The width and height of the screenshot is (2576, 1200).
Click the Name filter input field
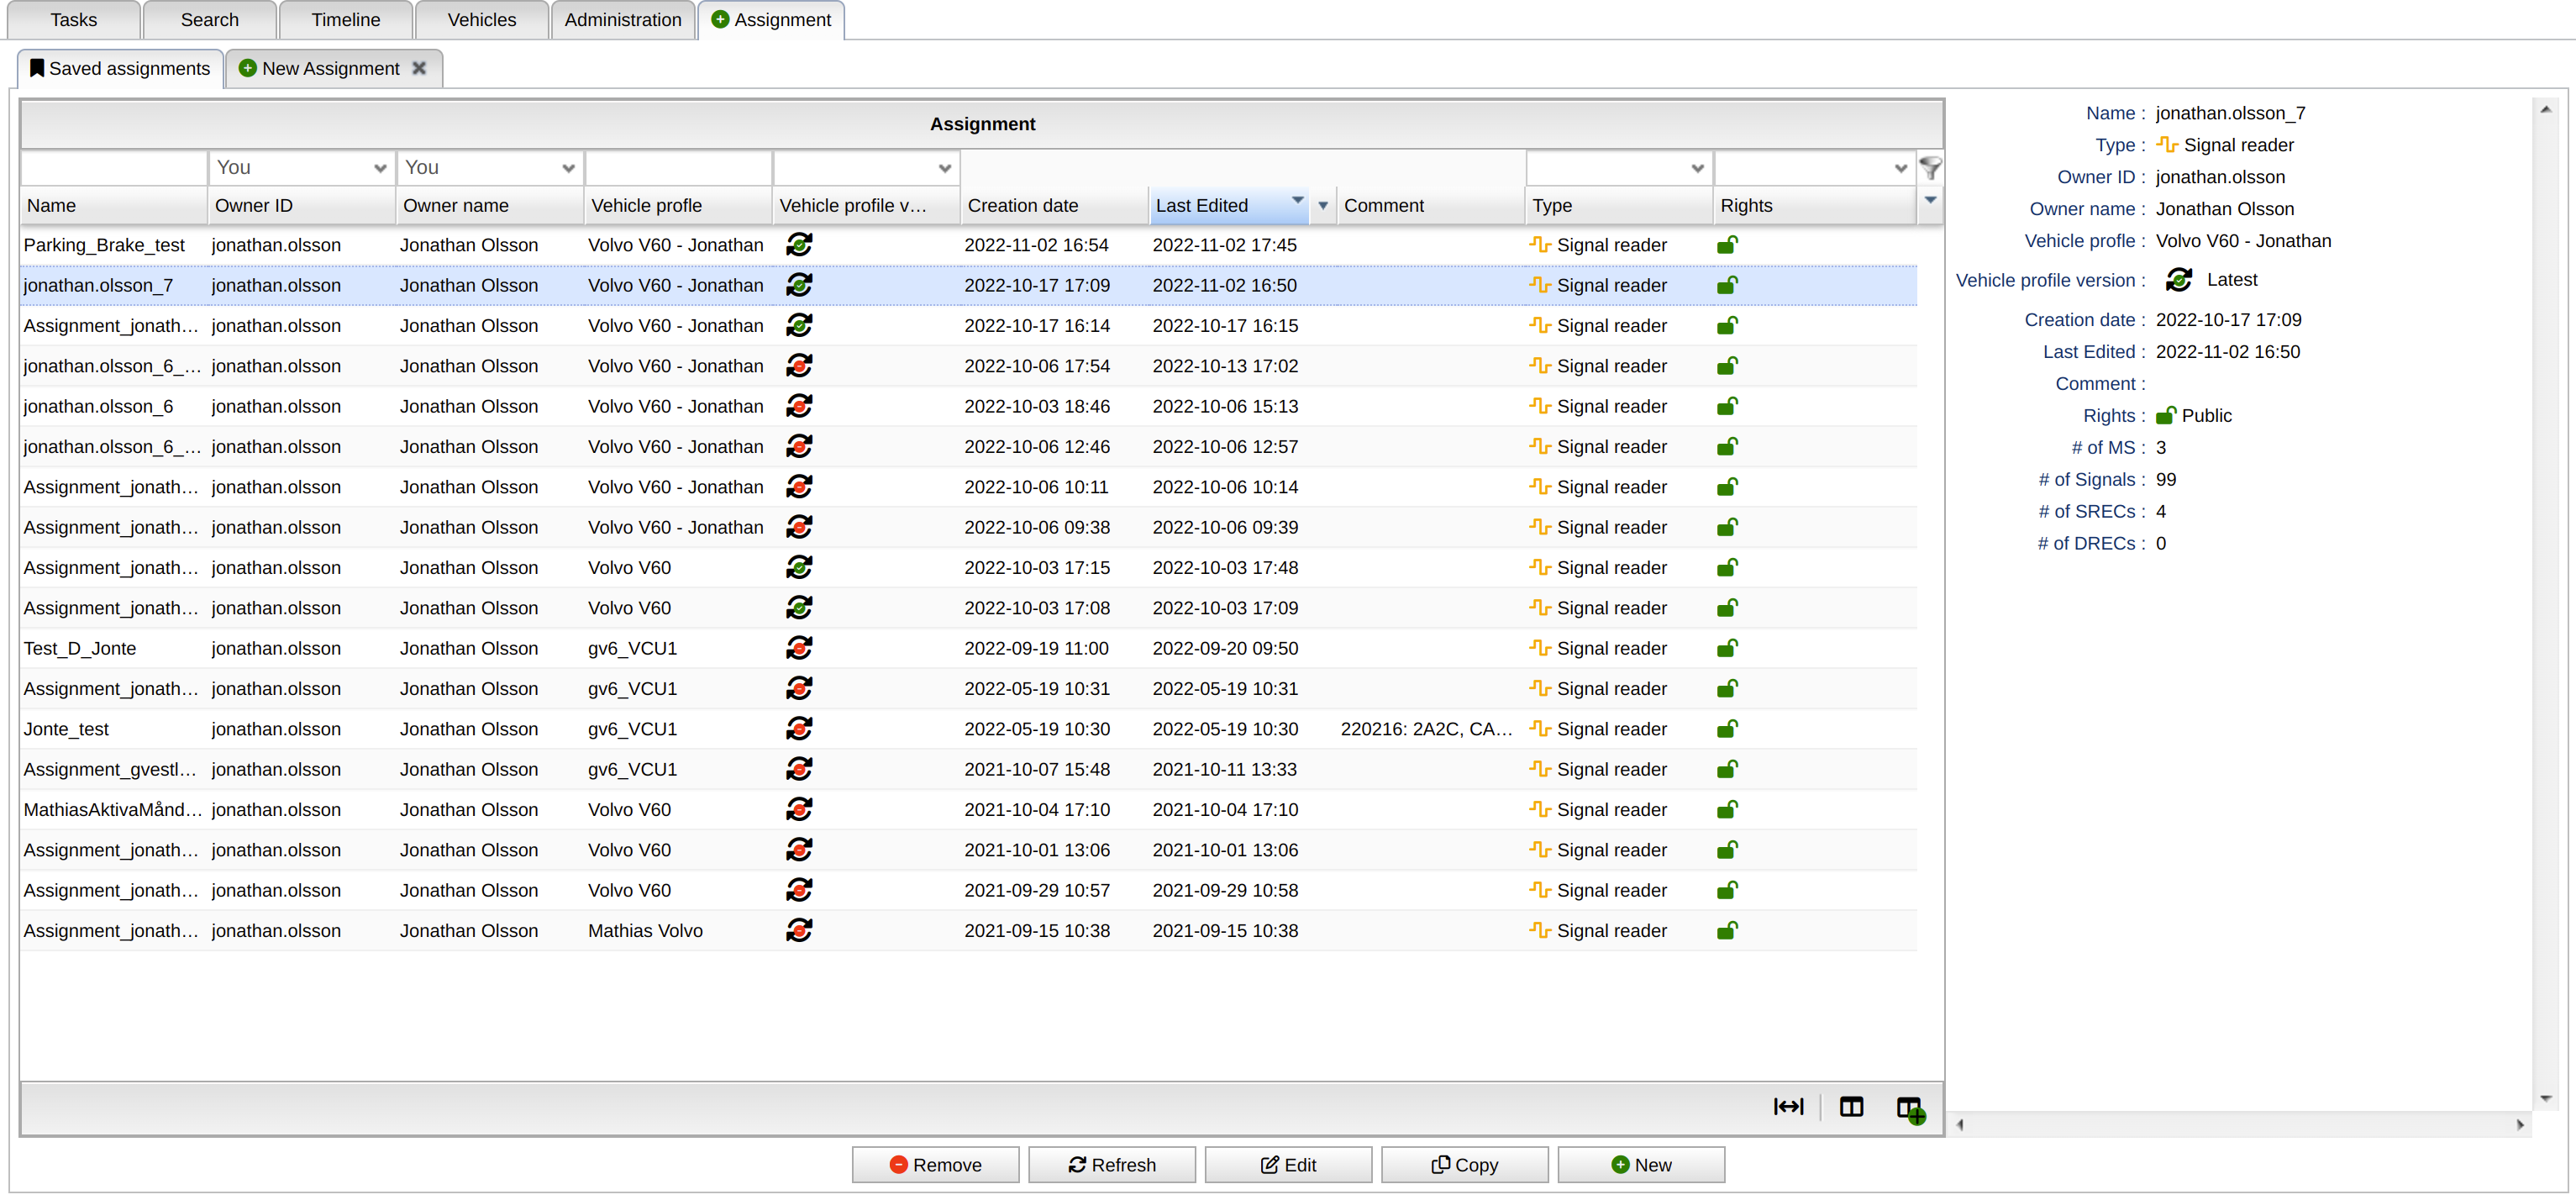[x=113, y=168]
